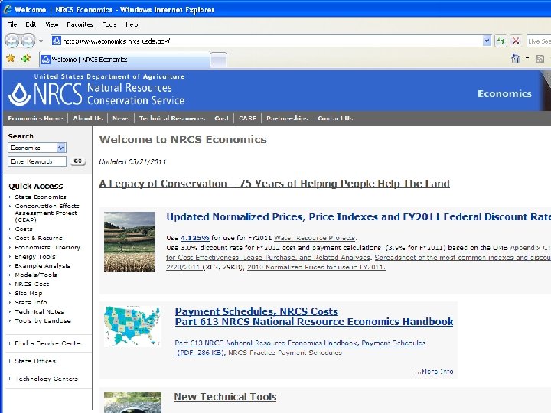
Task: Click the ...More Info link
Action: pos(434,372)
